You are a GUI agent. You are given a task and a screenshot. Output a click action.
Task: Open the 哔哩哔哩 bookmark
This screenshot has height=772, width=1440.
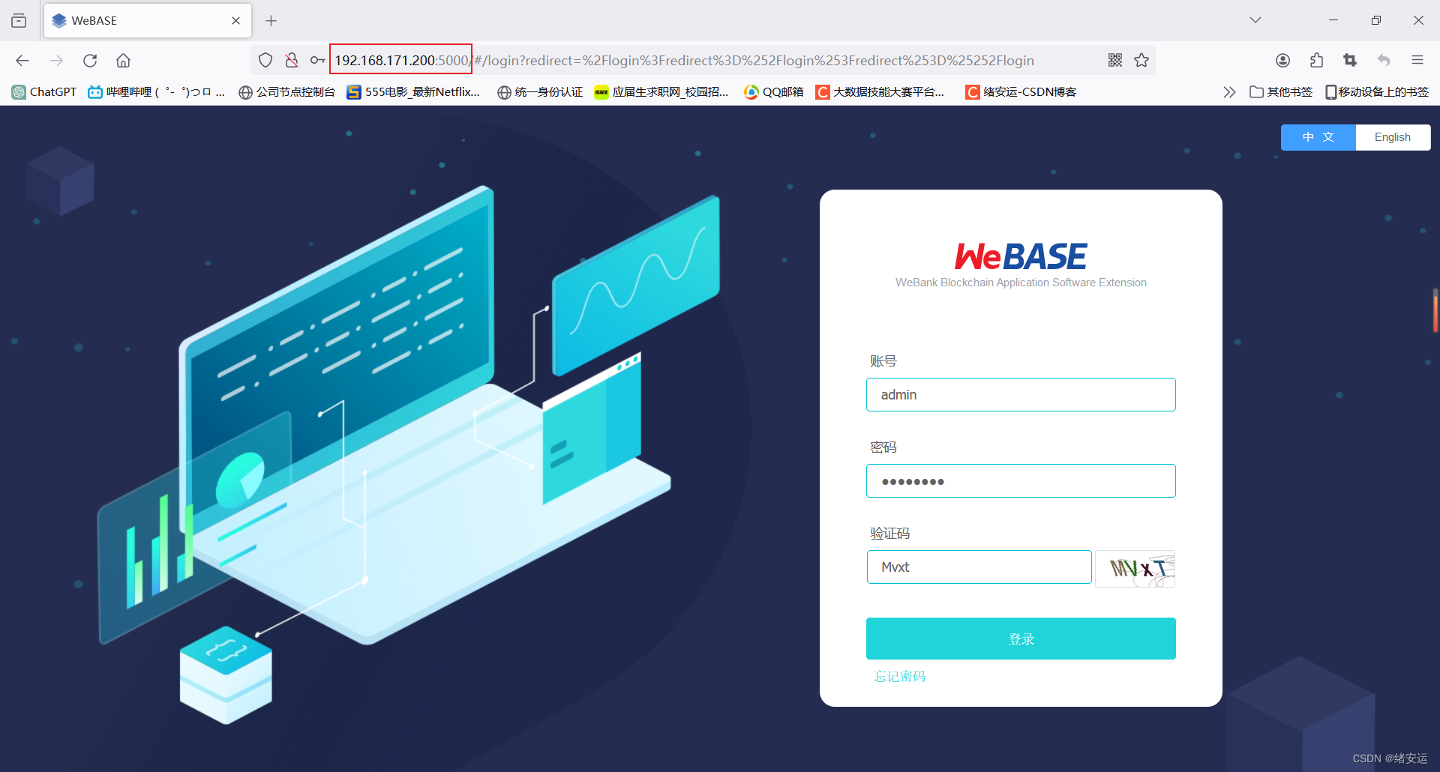(x=156, y=92)
